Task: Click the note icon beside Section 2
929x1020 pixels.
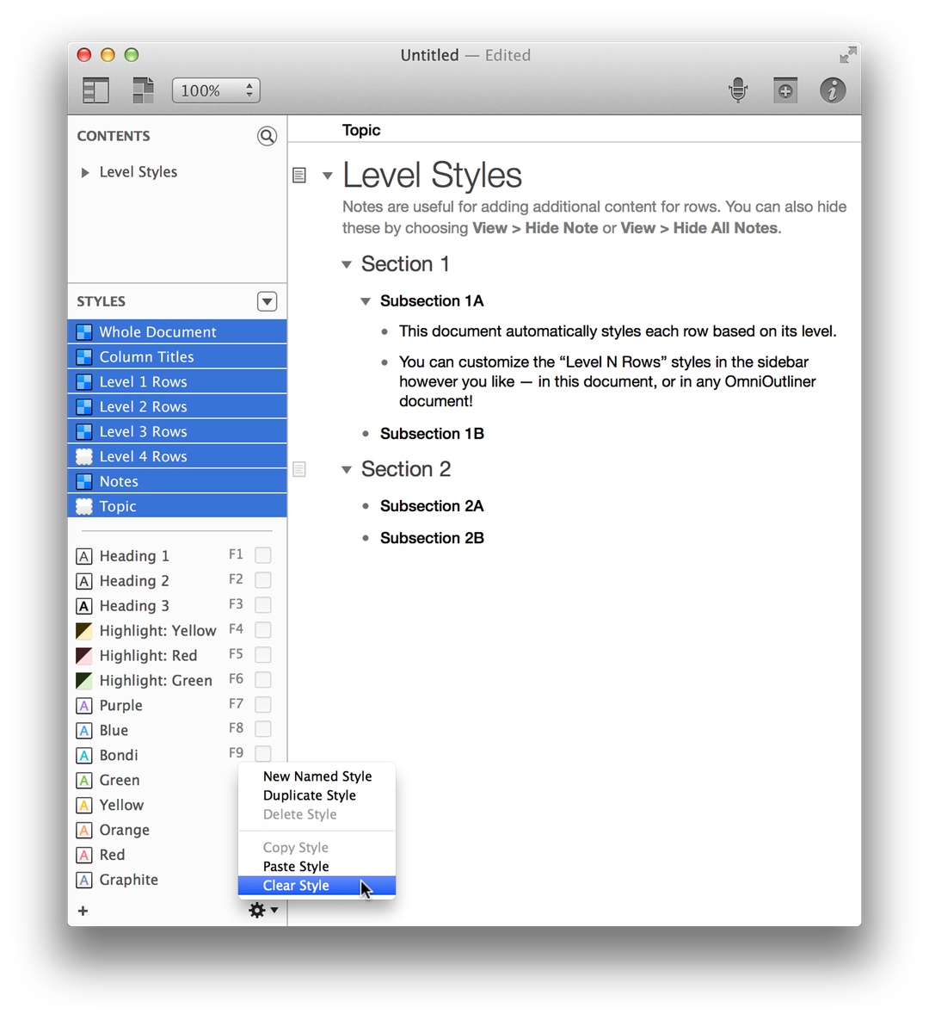Action: tap(299, 469)
